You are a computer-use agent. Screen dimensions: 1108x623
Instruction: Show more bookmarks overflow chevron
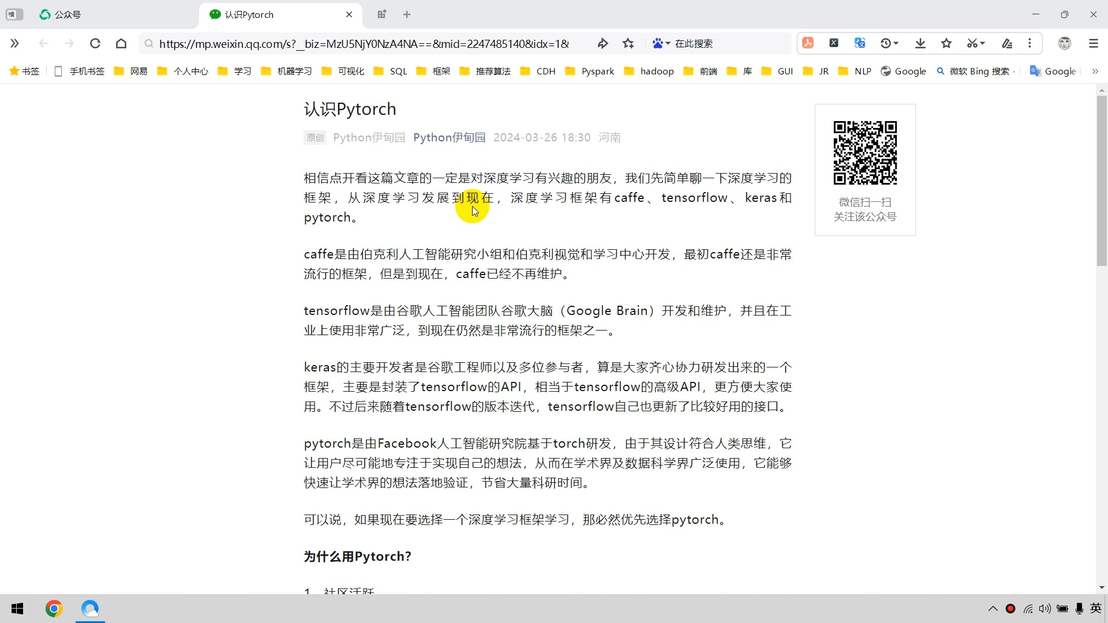pos(1095,71)
